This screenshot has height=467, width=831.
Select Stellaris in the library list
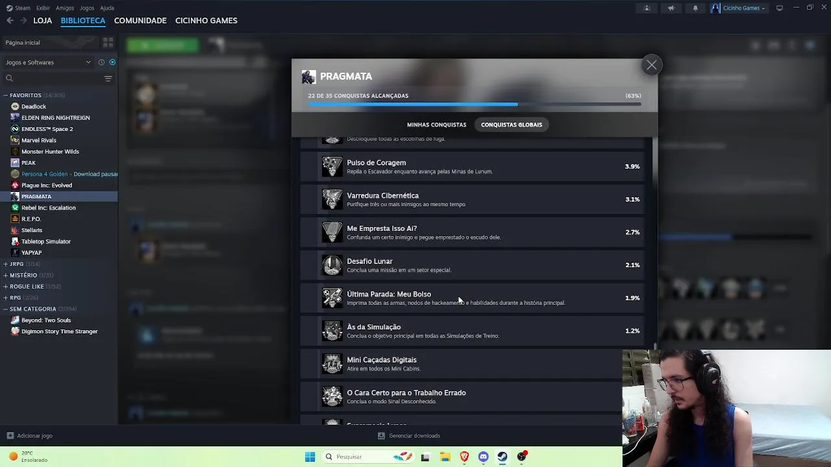pyautogui.click(x=32, y=230)
